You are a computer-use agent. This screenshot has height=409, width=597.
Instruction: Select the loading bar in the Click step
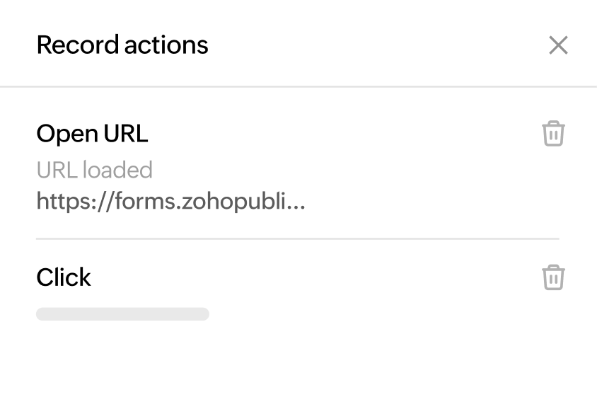coord(122,314)
